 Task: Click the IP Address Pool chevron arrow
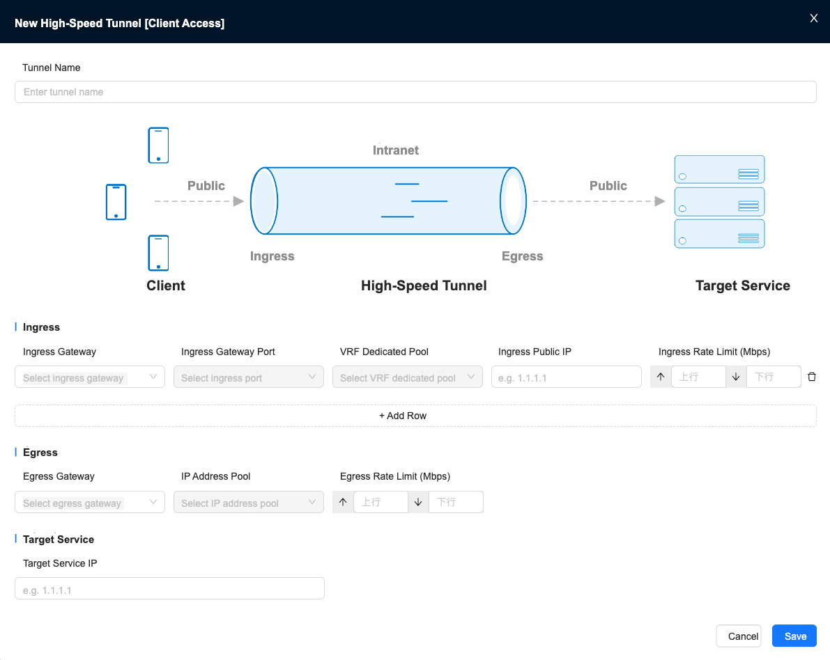312,503
